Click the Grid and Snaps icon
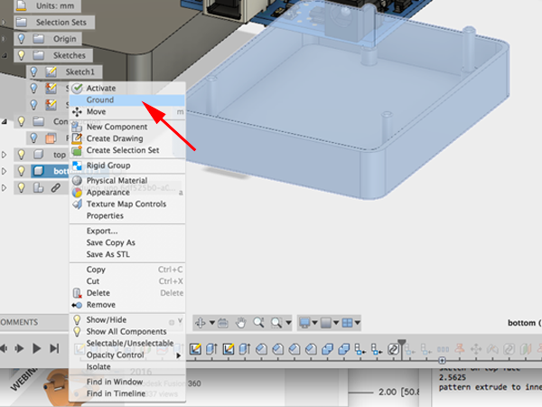542x407 pixels. click(326, 323)
